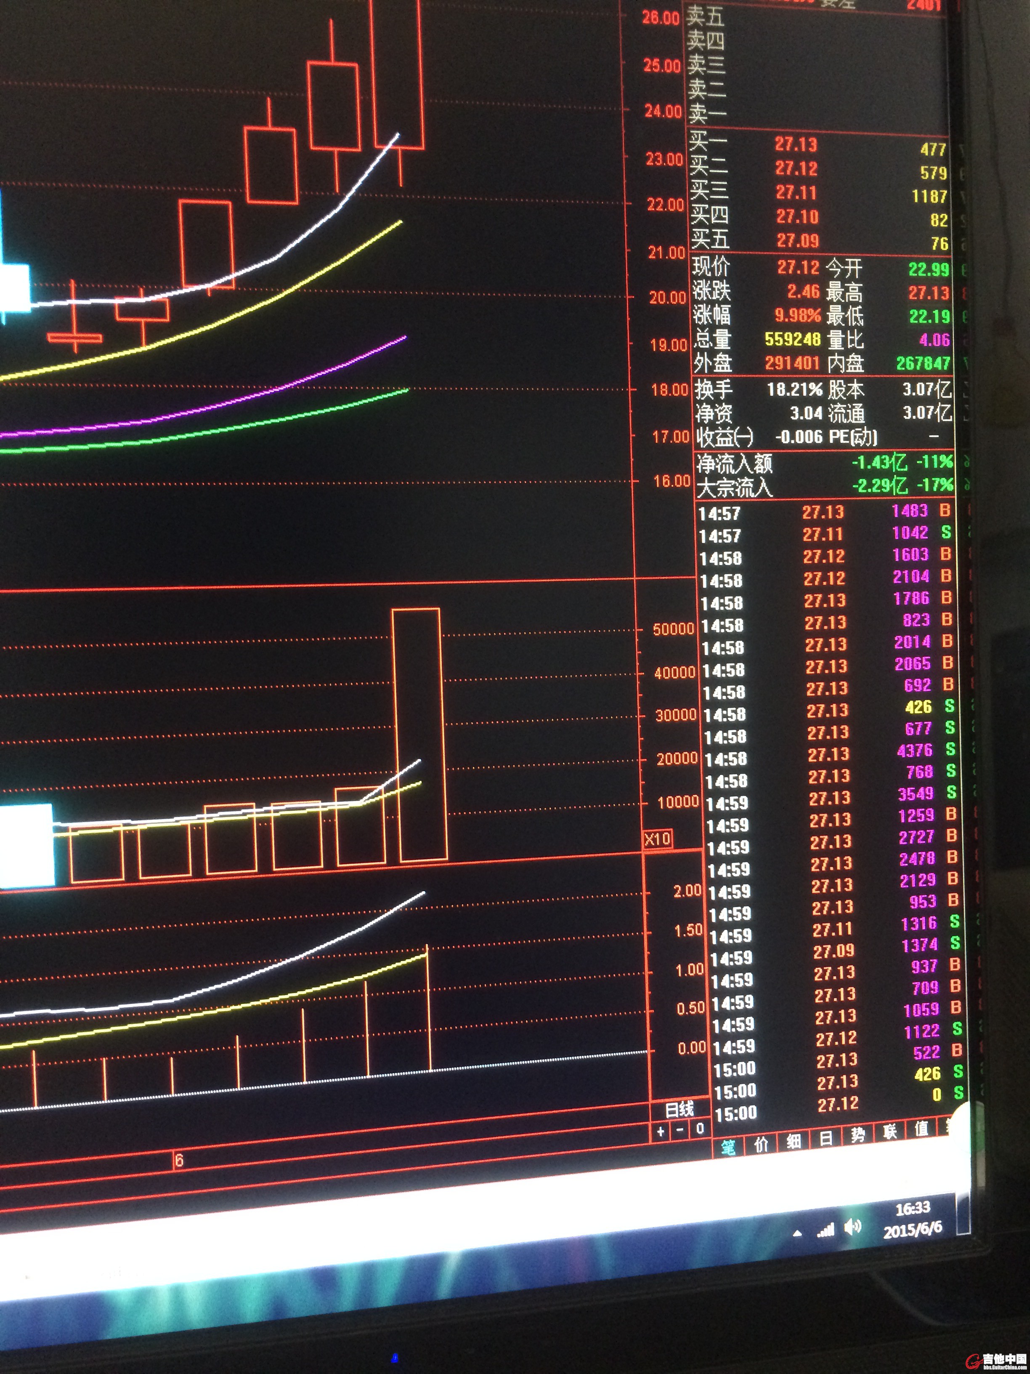
Task: Click the 净资 value 3.04
Action: (806, 414)
